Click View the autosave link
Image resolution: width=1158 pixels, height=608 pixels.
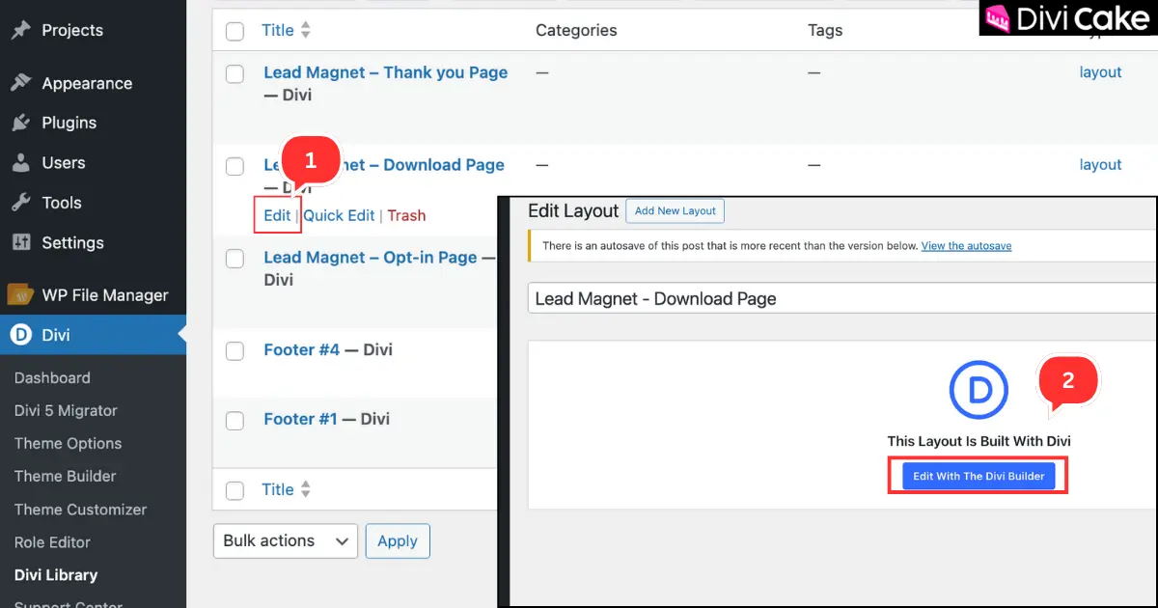[966, 246]
